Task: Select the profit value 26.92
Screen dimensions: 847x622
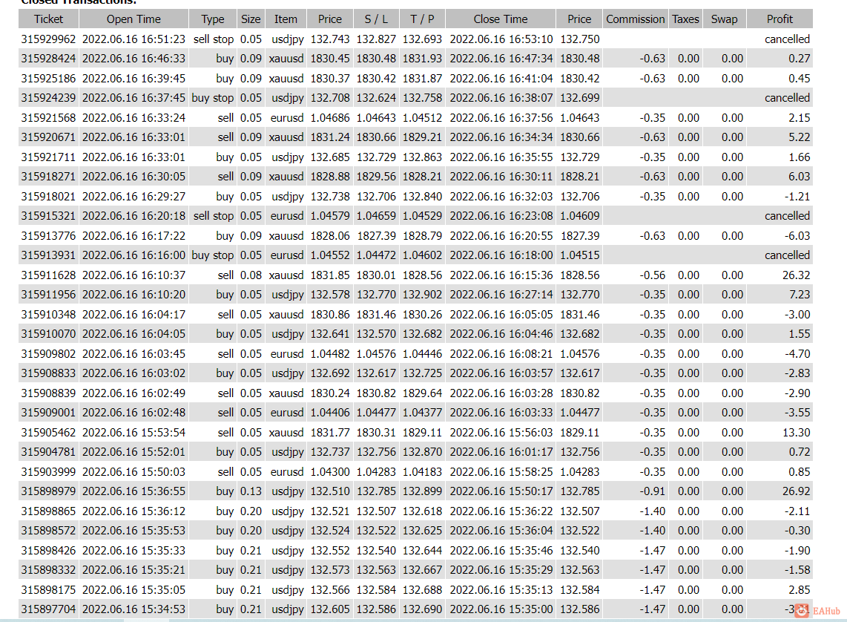Action: (x=797, y=491)
